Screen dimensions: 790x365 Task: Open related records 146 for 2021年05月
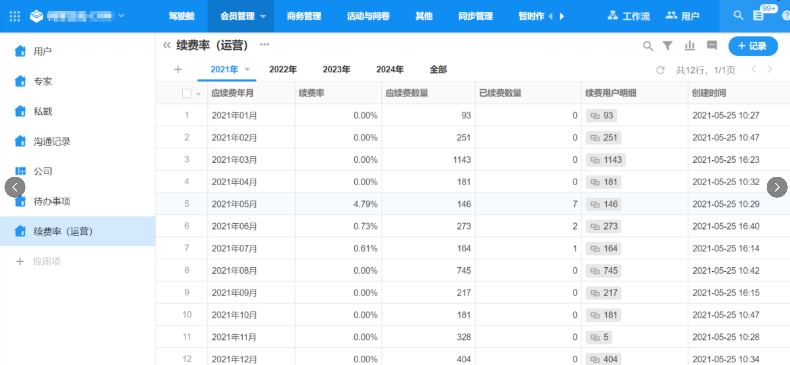point(604,204)
